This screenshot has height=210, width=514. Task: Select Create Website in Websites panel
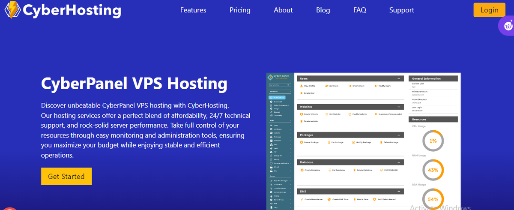(x=309, y=114)
